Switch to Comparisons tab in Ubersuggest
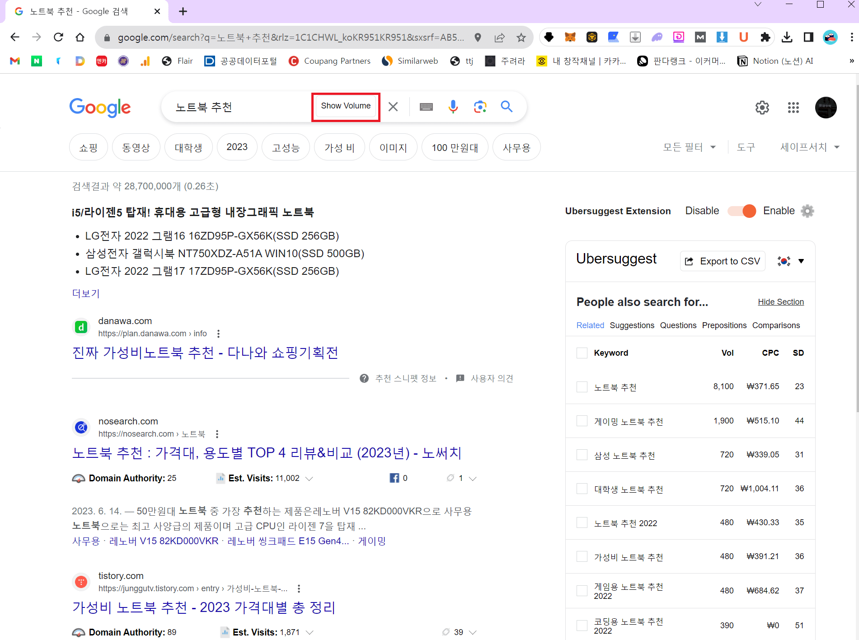The height and width of the screenshot is (640, 859). pos(776,325)
